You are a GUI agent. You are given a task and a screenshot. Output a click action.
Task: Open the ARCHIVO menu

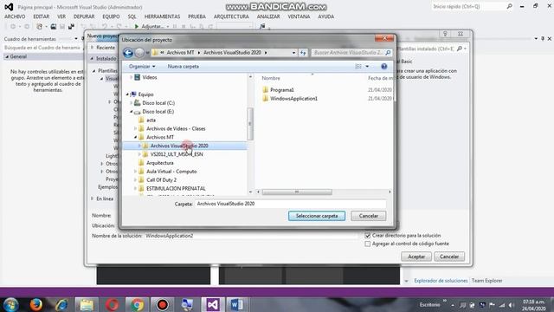point(15,16)
